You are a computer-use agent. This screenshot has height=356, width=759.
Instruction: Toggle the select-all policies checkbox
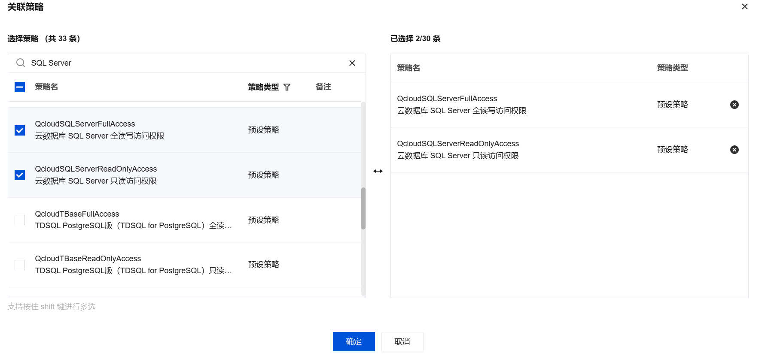[x=20, y=87]
